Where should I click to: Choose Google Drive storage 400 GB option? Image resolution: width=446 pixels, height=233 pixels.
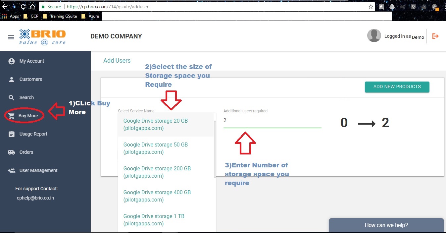coord(166,196)
